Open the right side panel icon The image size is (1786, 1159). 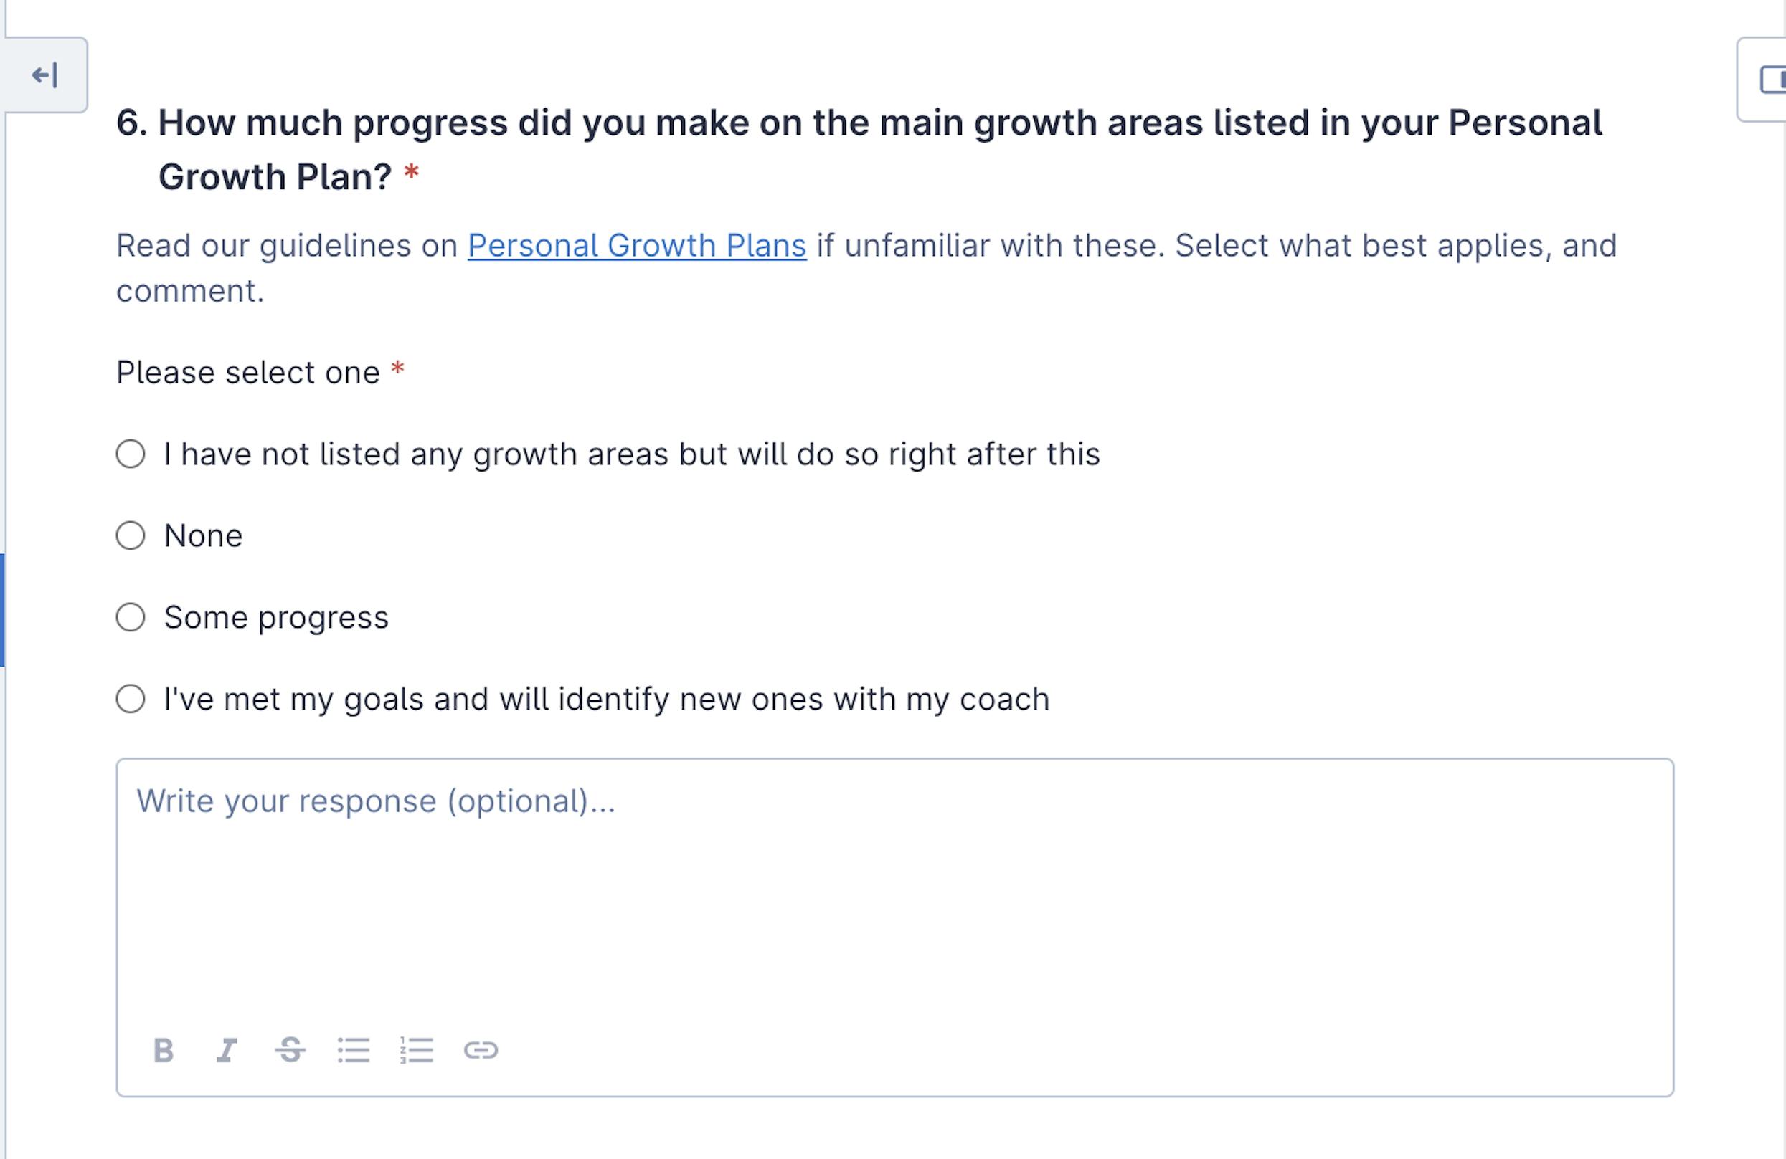(x=1771, y=80)
